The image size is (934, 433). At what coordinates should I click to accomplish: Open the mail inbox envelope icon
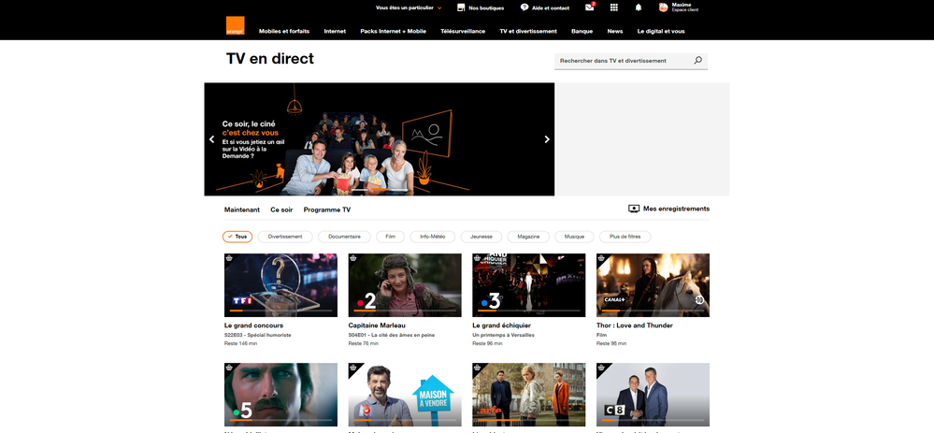coord(589,7)
